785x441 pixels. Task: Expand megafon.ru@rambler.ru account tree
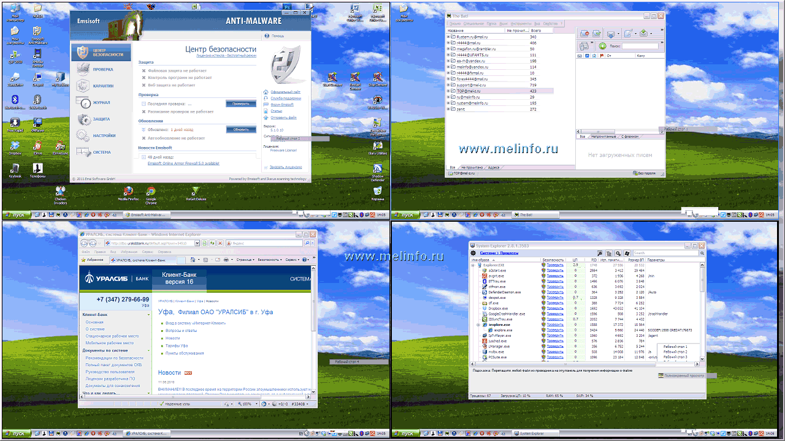[x=448, y=49]
